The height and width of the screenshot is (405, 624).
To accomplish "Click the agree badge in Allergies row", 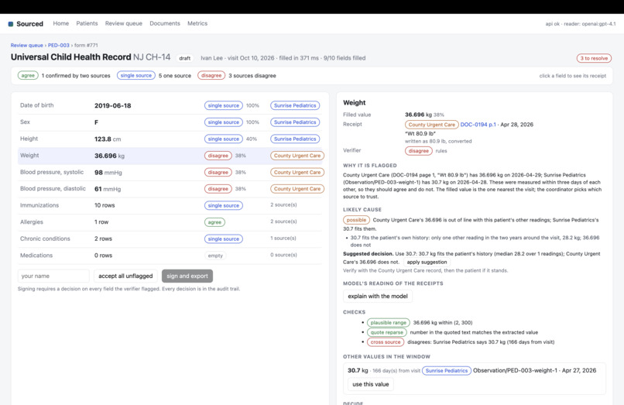I will point(214,222).
